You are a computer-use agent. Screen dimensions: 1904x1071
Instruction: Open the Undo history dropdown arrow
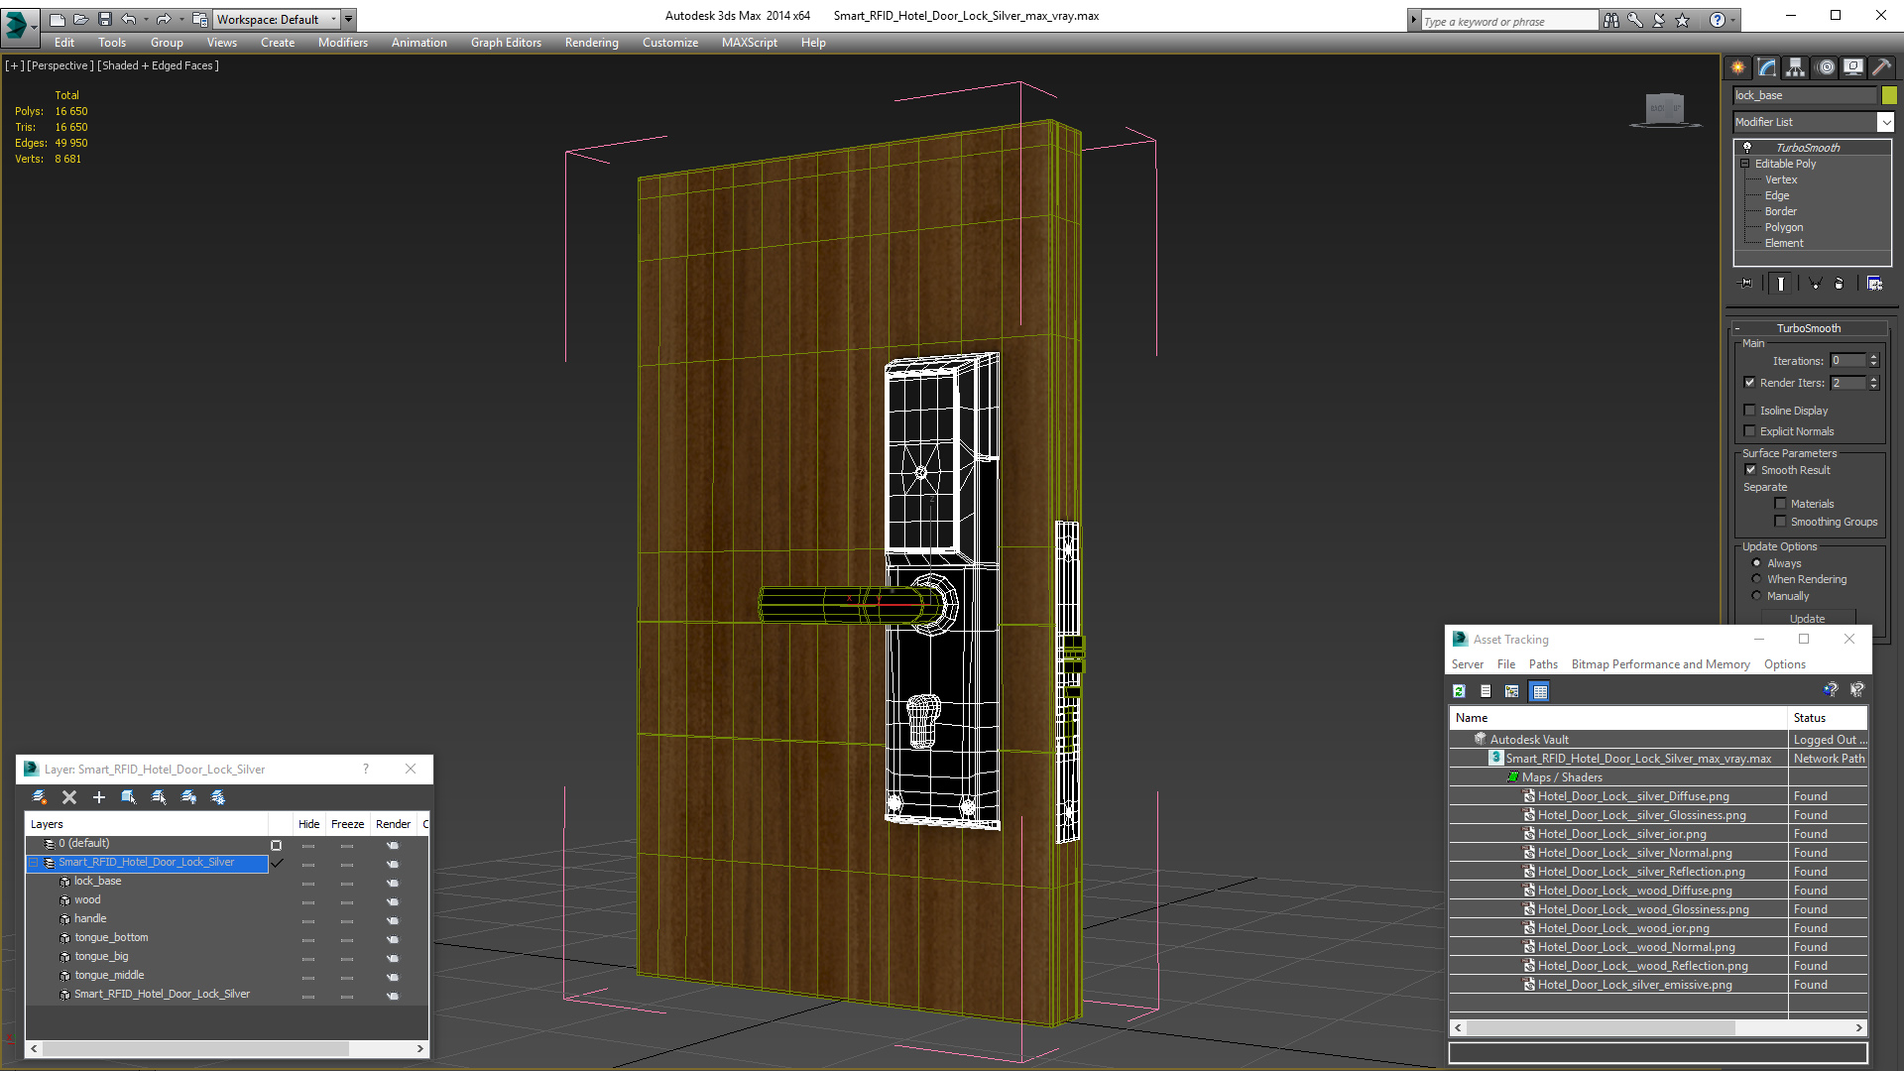tap(146, 19)
